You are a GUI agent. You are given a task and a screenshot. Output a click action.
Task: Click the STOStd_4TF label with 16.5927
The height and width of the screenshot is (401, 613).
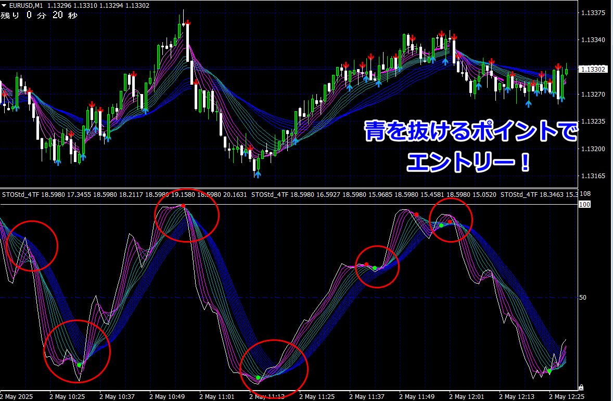coord(374,194)
